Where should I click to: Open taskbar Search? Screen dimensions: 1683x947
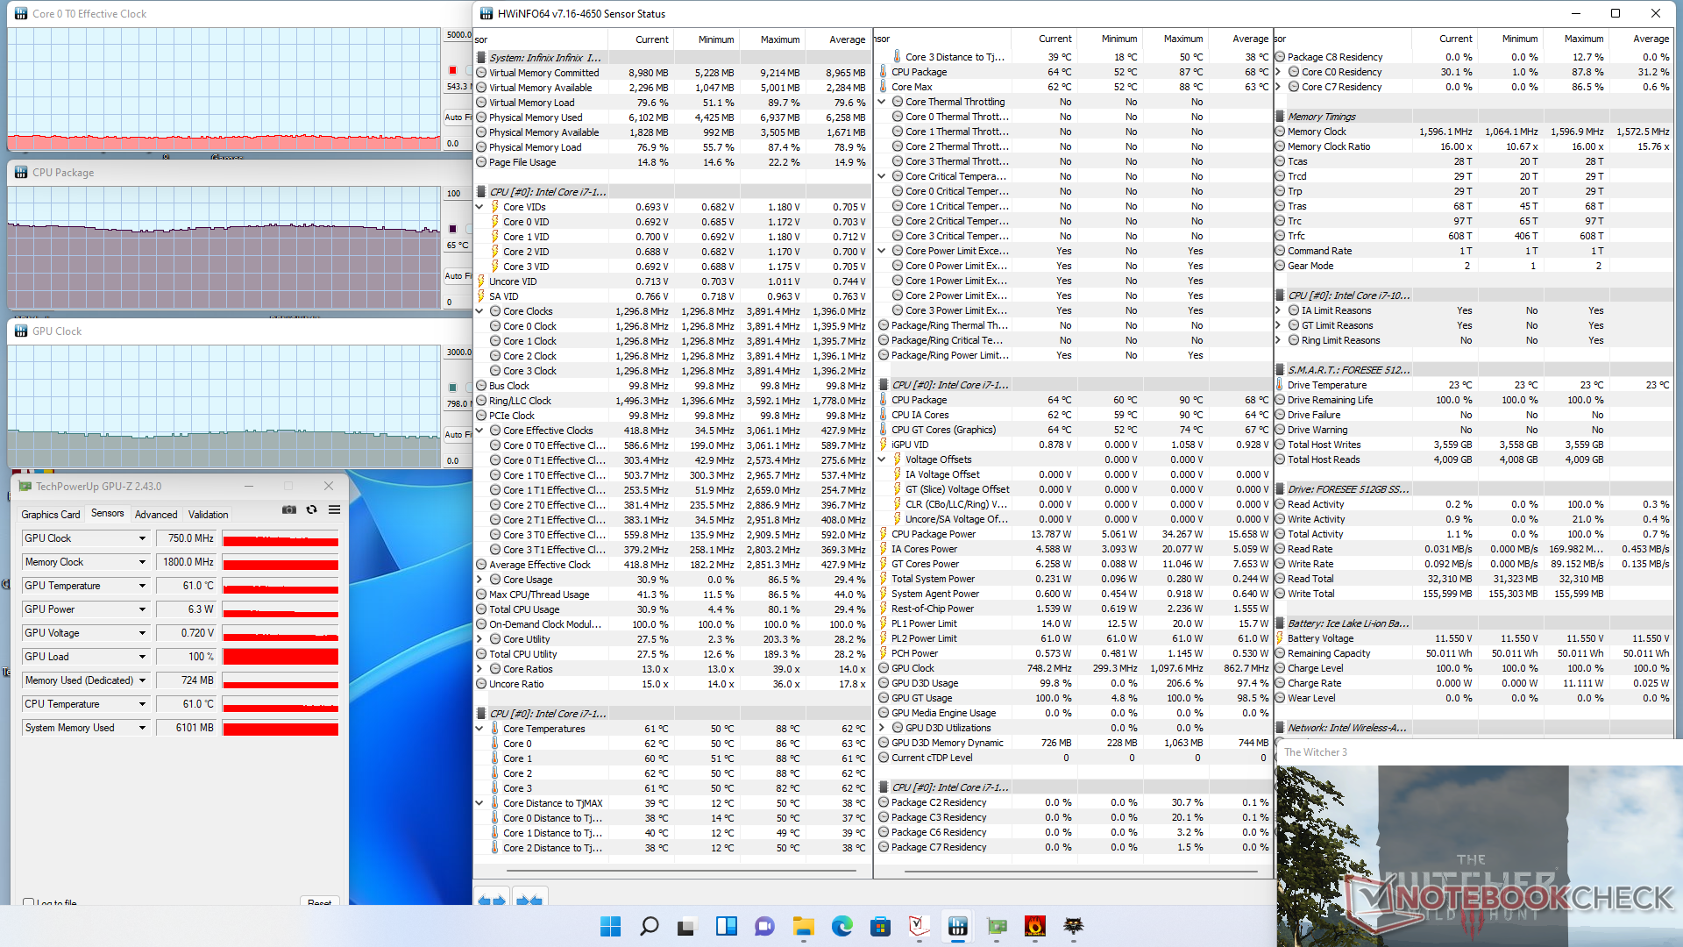650,926
